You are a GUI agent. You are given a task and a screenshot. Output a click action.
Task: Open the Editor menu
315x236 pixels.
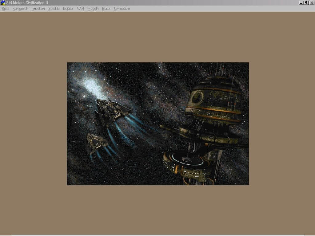tap(106, 9)
